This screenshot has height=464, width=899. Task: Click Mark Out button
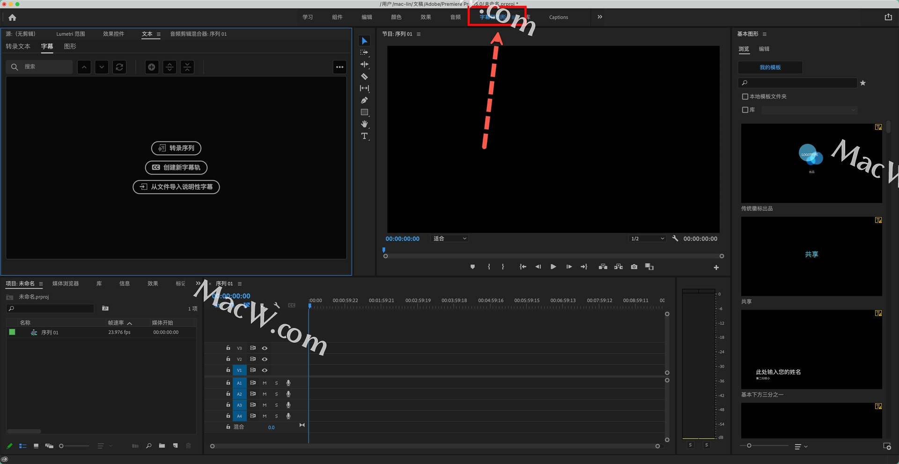(503, 267)
